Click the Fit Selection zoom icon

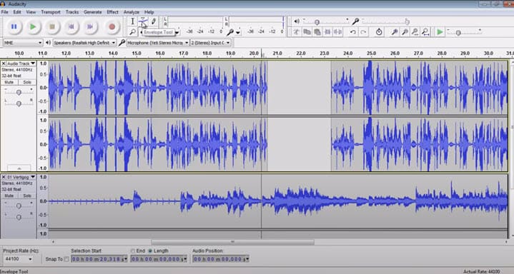point(415,32)
